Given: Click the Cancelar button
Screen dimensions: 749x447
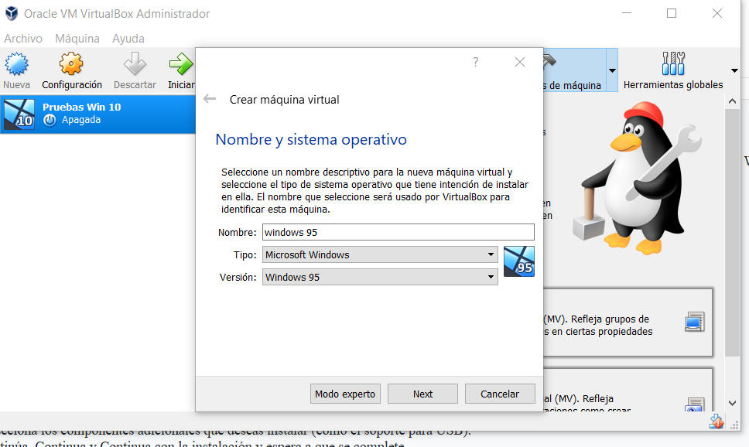Looking at the screenshot, I should 500,394.
